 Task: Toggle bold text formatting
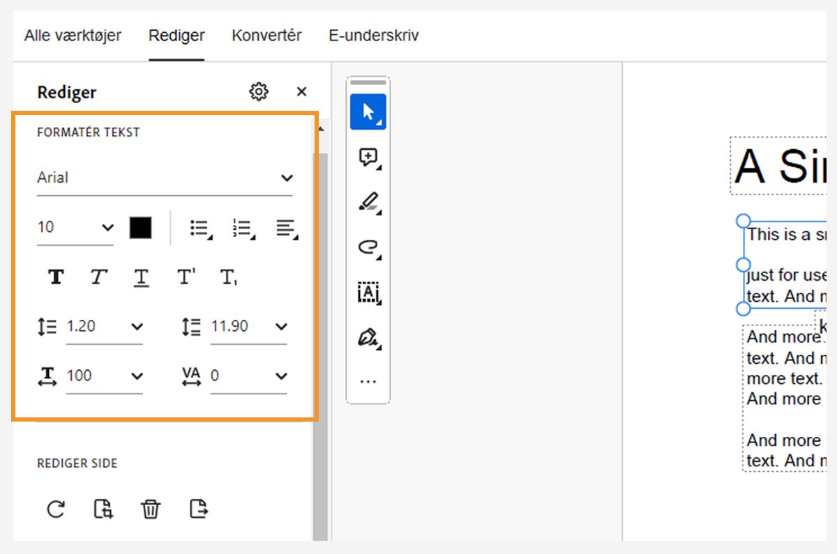tap(56, 277)
